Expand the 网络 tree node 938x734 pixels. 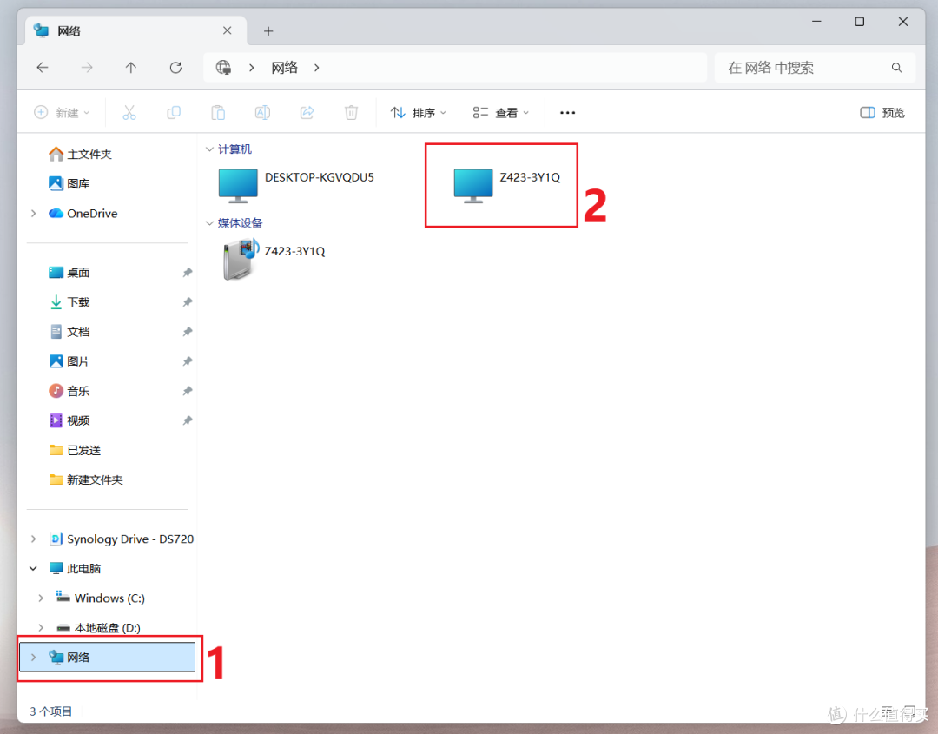[34, 658]
